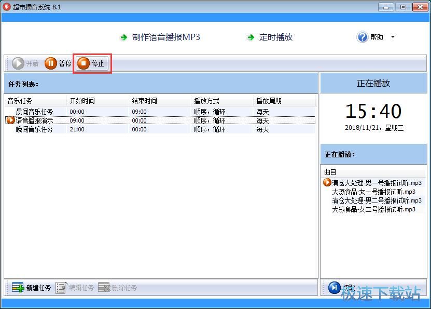The width and height of the screenshot is (431, 309).
Task: Create a new task with 新建任务
Action: point(31,288)
